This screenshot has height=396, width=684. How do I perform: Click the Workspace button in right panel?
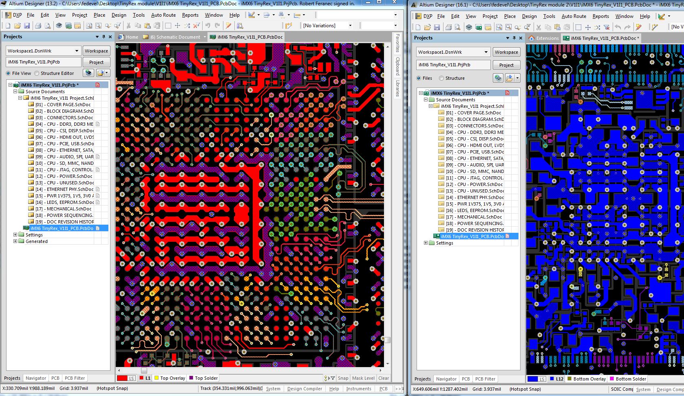click(x=506, y=52)
